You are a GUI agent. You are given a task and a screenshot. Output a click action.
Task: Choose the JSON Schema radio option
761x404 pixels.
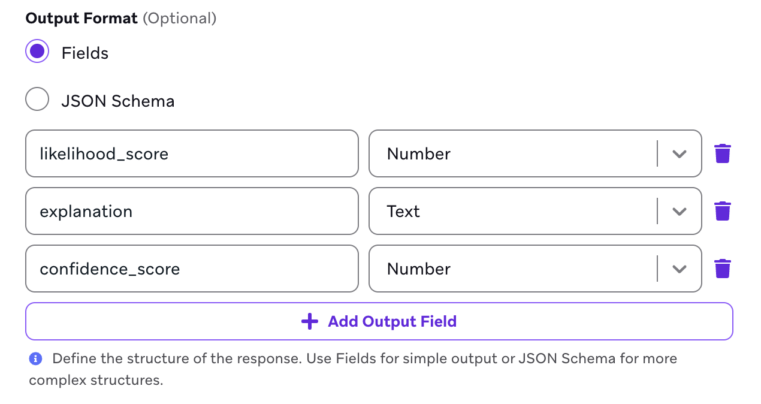(37, 100)
